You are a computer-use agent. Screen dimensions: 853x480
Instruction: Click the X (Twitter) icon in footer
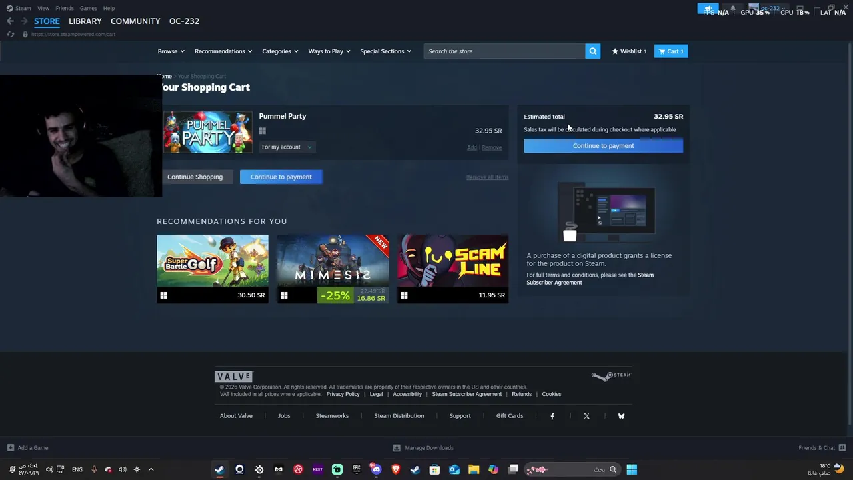(x=586, y=416)
